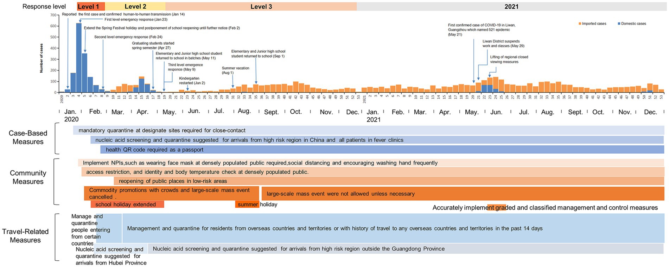Click the Level 3 response band
The image size is (669, 267).
[261, 6]
